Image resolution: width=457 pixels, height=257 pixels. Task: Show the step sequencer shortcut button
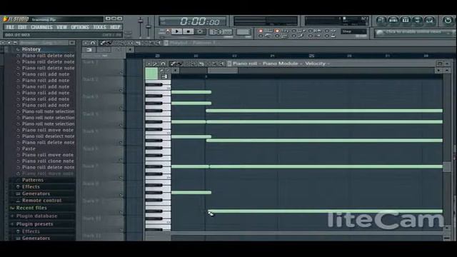tap(393, 20)
